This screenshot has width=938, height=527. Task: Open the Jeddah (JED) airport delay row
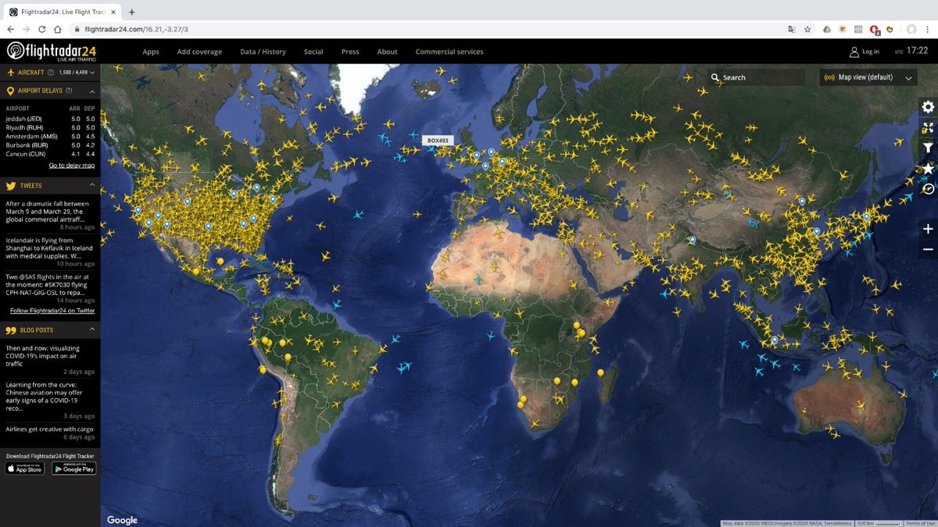pos(50,118)
